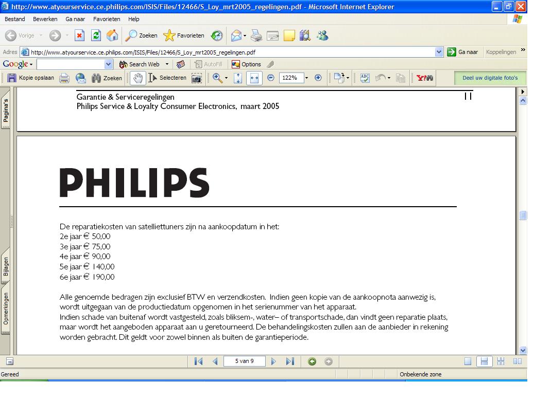Go to the previous page arrow
The image size is (534, 400).
click(215, 361)
